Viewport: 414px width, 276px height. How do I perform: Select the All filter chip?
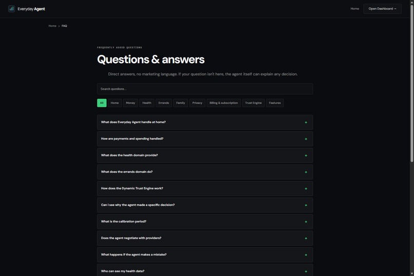(102, 103)
